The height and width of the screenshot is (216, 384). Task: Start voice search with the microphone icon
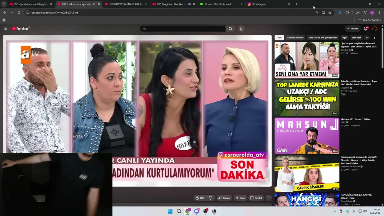(241, 29)
